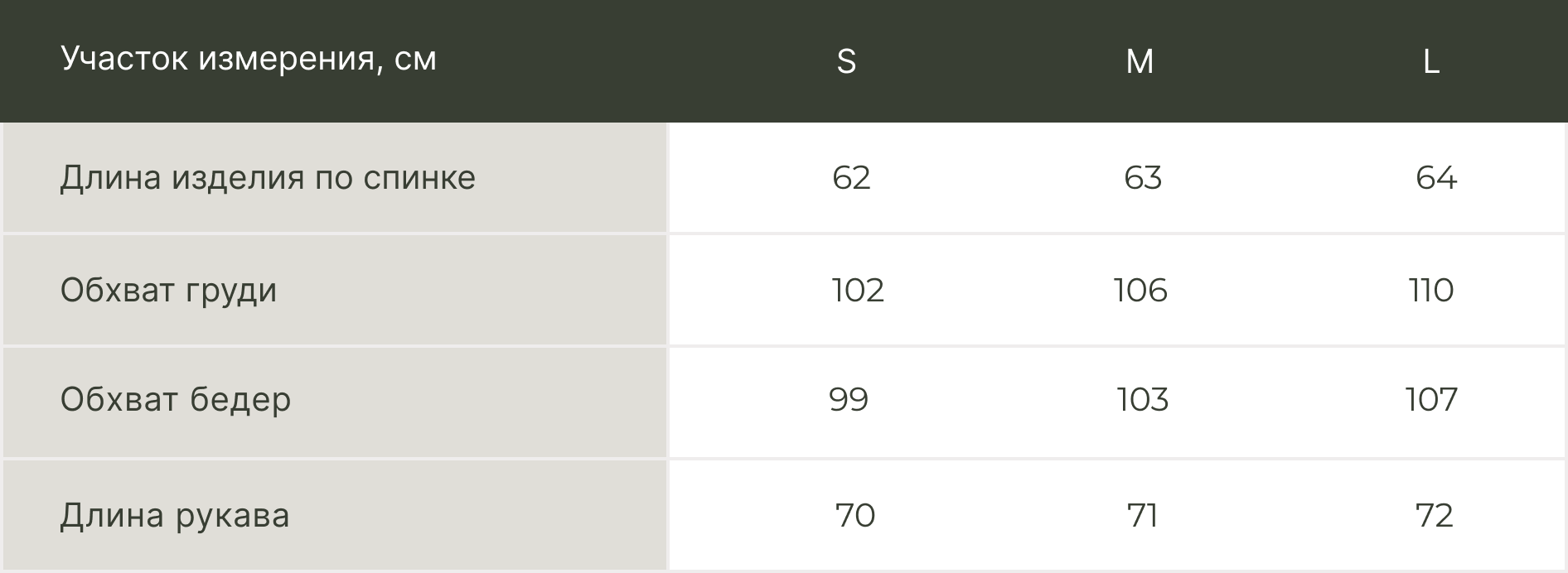
Task: Click hip value 99 for S
Action: (x=849, y=400)
